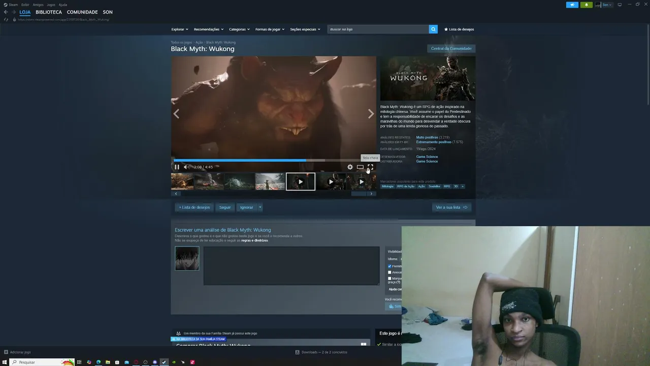Expand the Formas de jogar menu
This screenshot has height=366, width=650.
[270, 29]
